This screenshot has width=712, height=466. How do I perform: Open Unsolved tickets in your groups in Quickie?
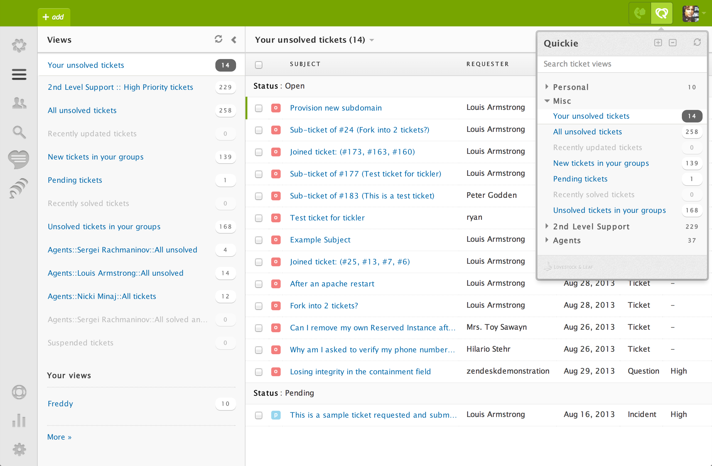pyautogui.click(x=609, y=210)
